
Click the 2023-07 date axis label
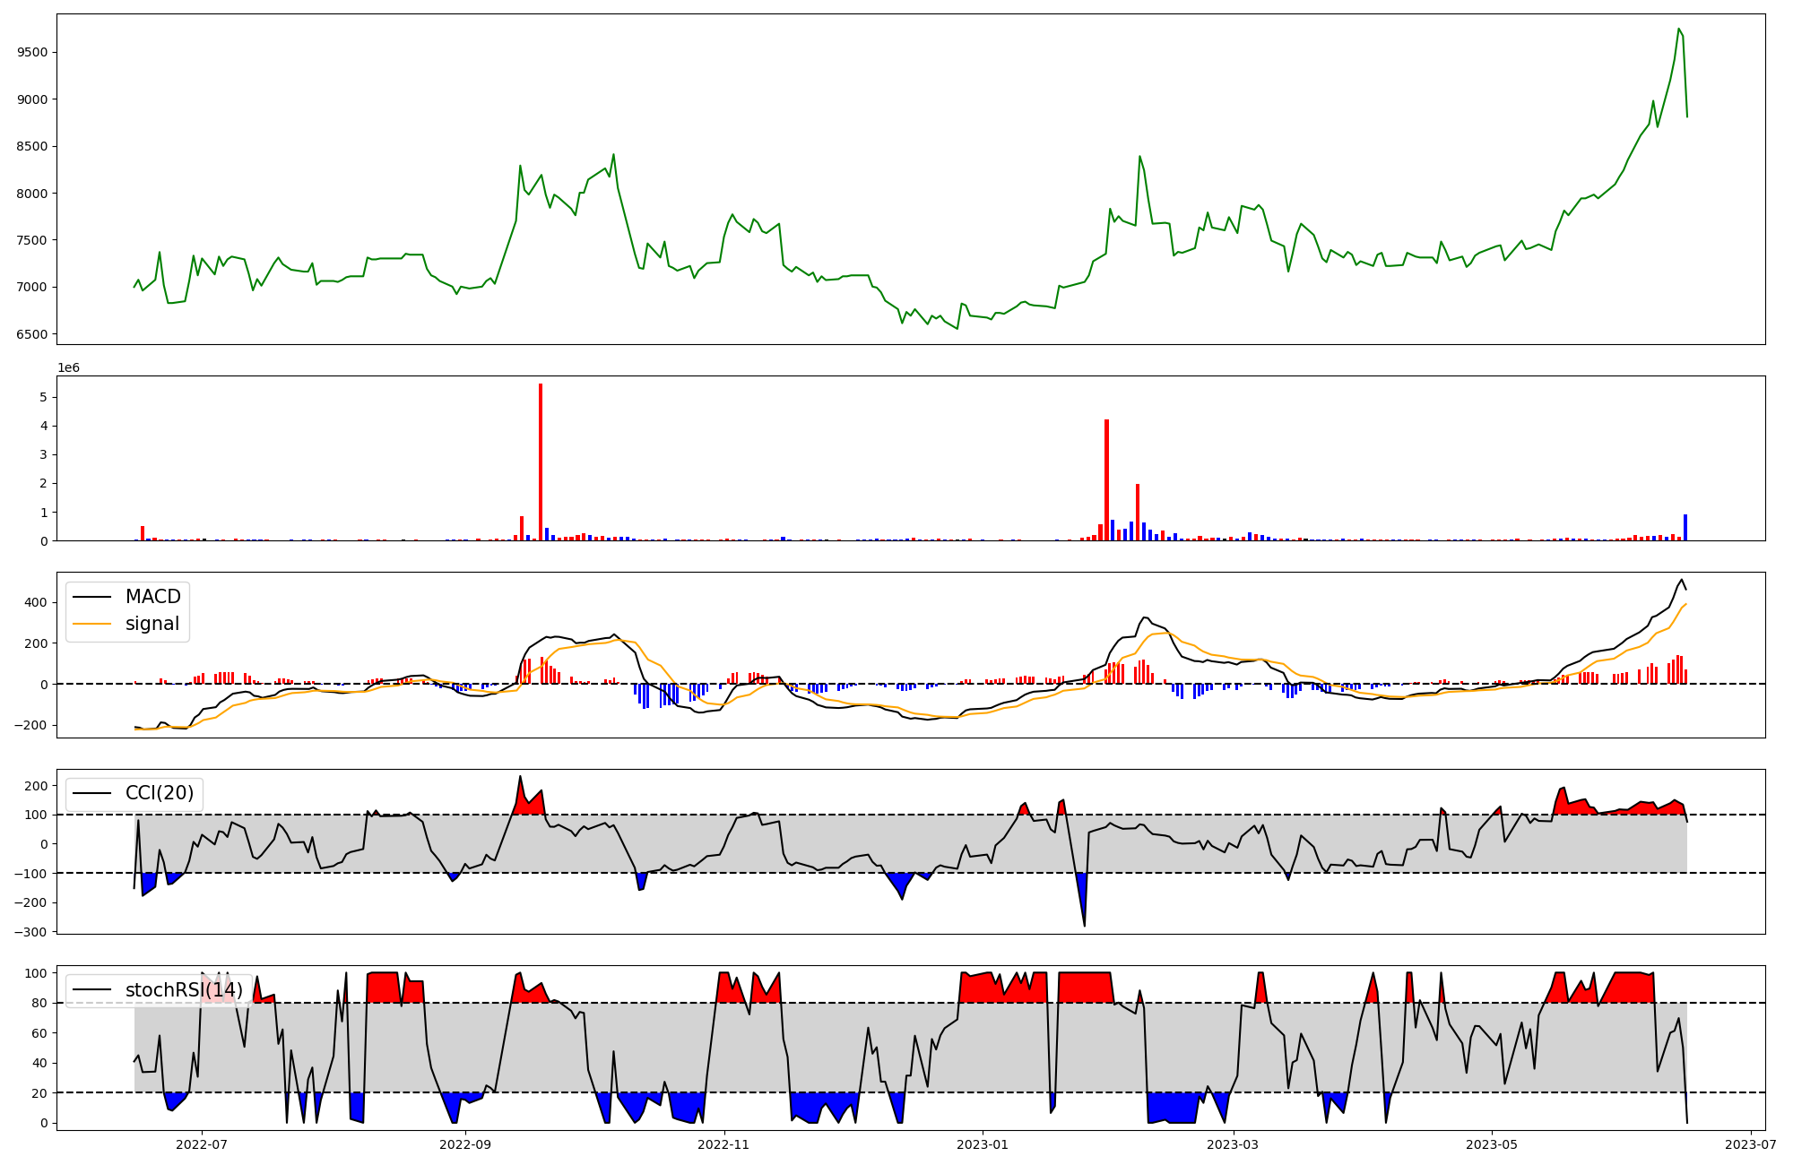[1751, 1144]
